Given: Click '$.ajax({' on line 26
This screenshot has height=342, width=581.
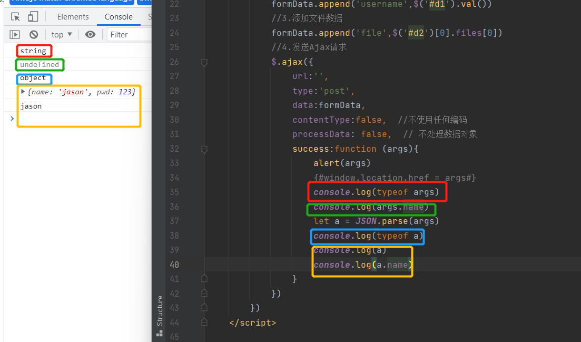Looking at the screenshot, I should click(292, 62).
